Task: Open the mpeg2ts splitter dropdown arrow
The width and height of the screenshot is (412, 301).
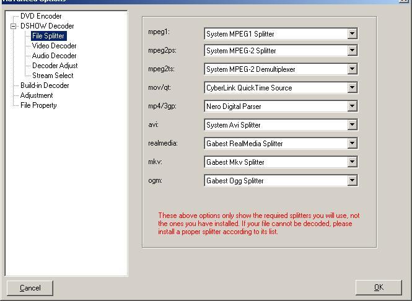Action: coord(352,69)
